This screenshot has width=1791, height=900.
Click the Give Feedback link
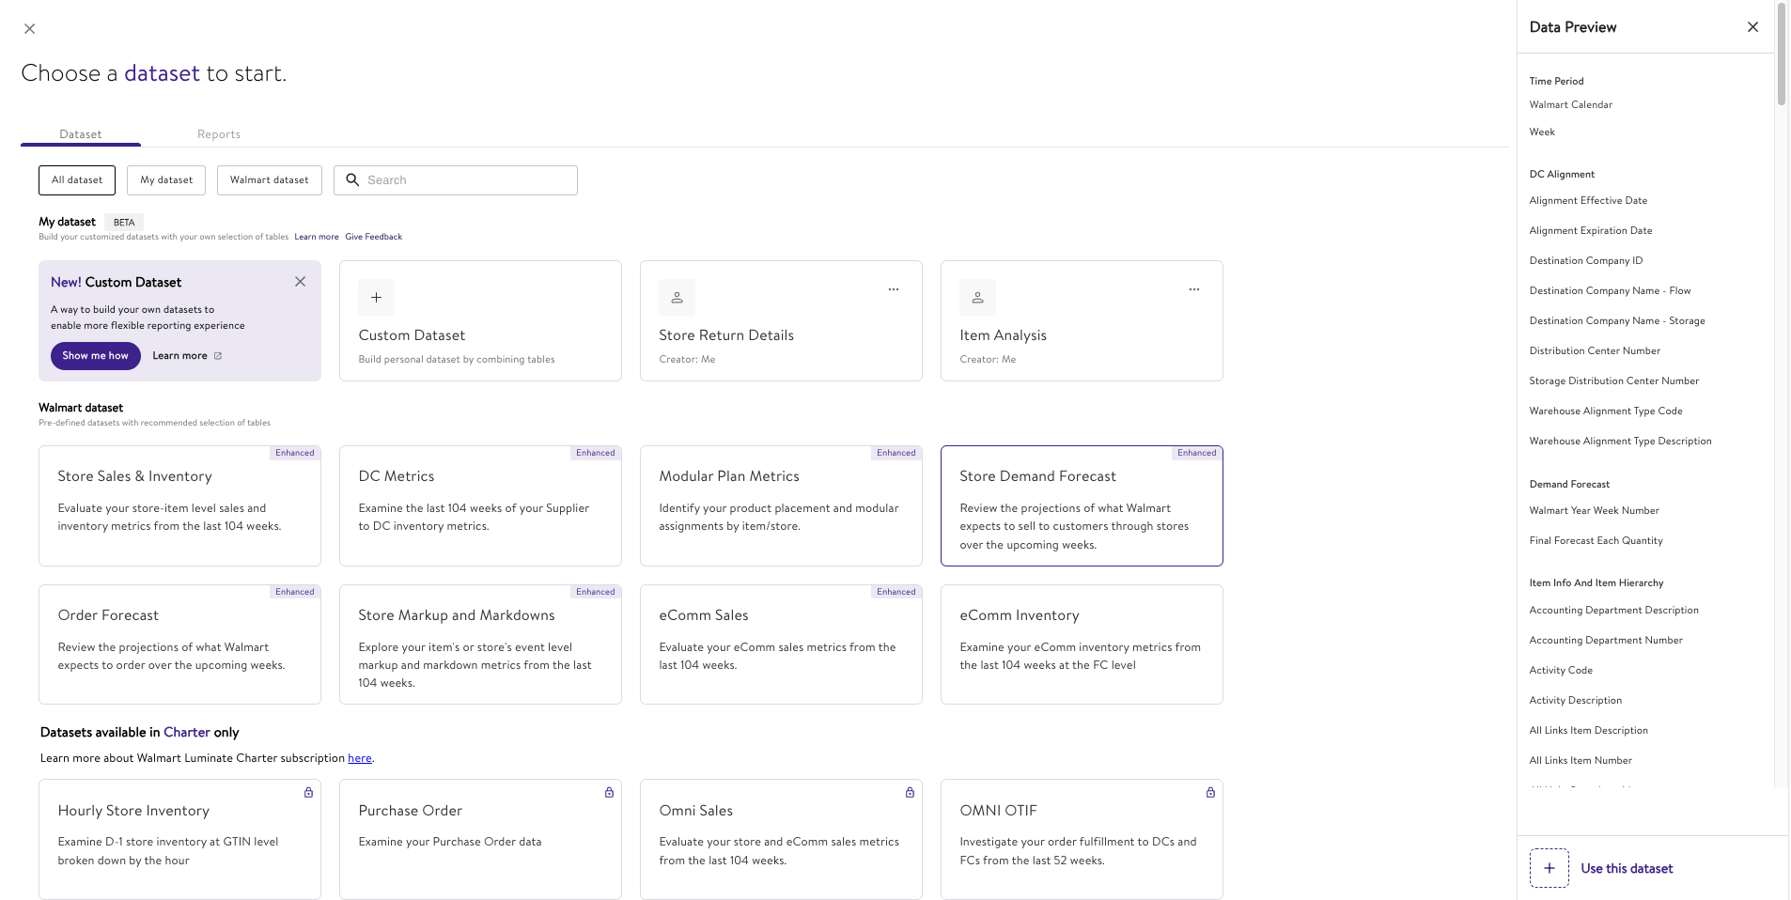point(373,237)
